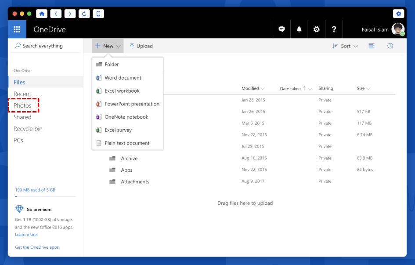Image resolution: width=415 pixels, height=265 pixels.
Task: Click the reload page icon
Action: coord(84,14)
